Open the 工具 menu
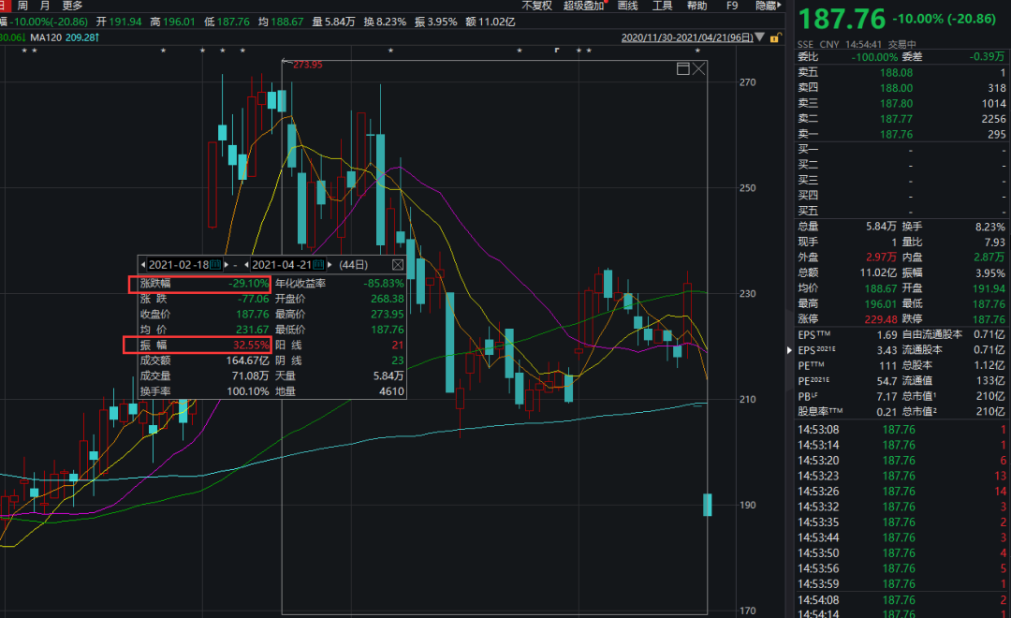 tap(662, 6)
